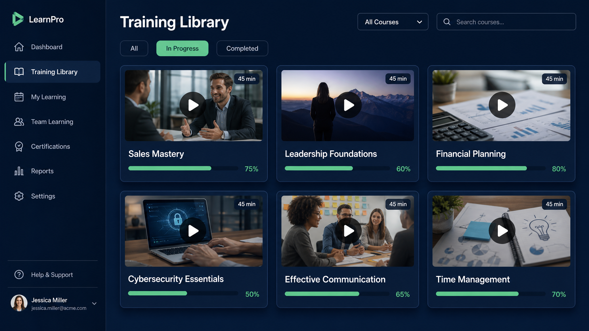Image resolution: width=589 pixels, height=331 pixels.
Task: Focus the Search courses input field
Action: point(506,22)
